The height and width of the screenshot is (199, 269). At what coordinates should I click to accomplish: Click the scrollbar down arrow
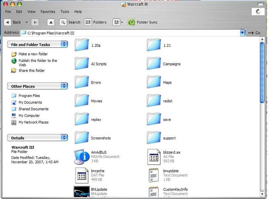point(262,194)
